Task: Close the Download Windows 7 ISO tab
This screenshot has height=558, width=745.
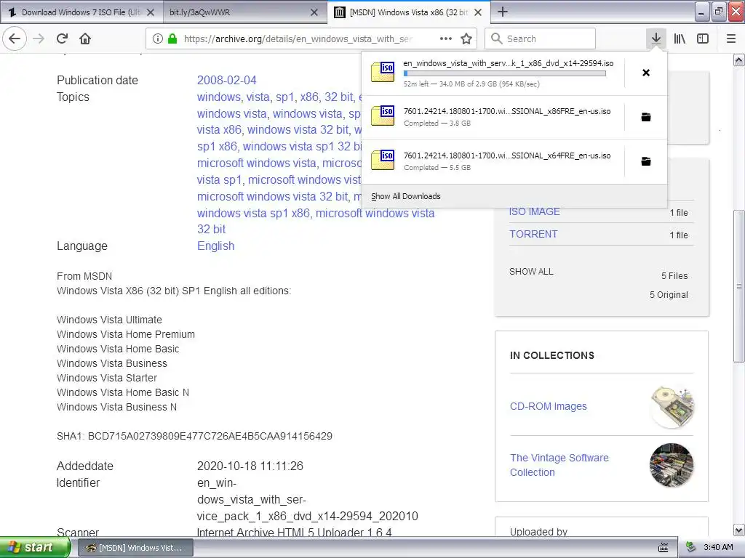Action: [x=151, y=12]
